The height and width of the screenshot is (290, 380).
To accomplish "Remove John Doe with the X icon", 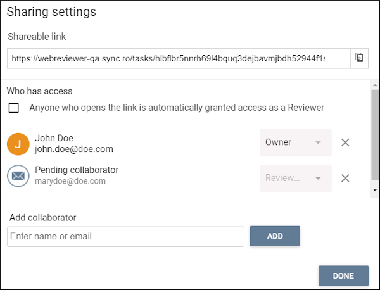I will (345, 142).
